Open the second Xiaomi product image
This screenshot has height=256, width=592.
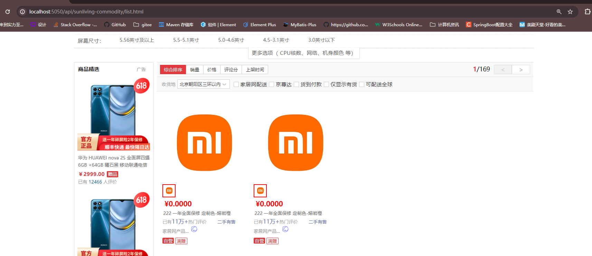coord(295,142)
